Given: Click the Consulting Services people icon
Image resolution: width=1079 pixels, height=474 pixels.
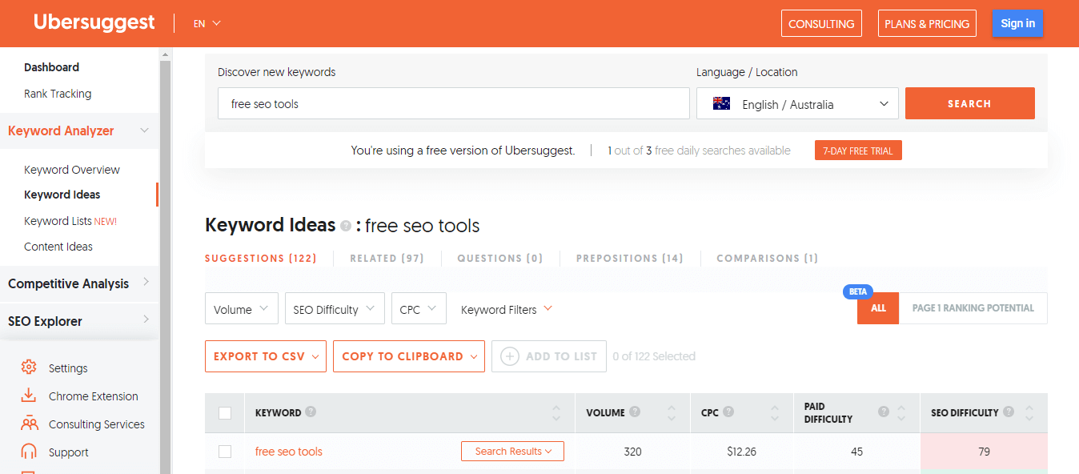Looking at the screenshot, I should (29, 424).
